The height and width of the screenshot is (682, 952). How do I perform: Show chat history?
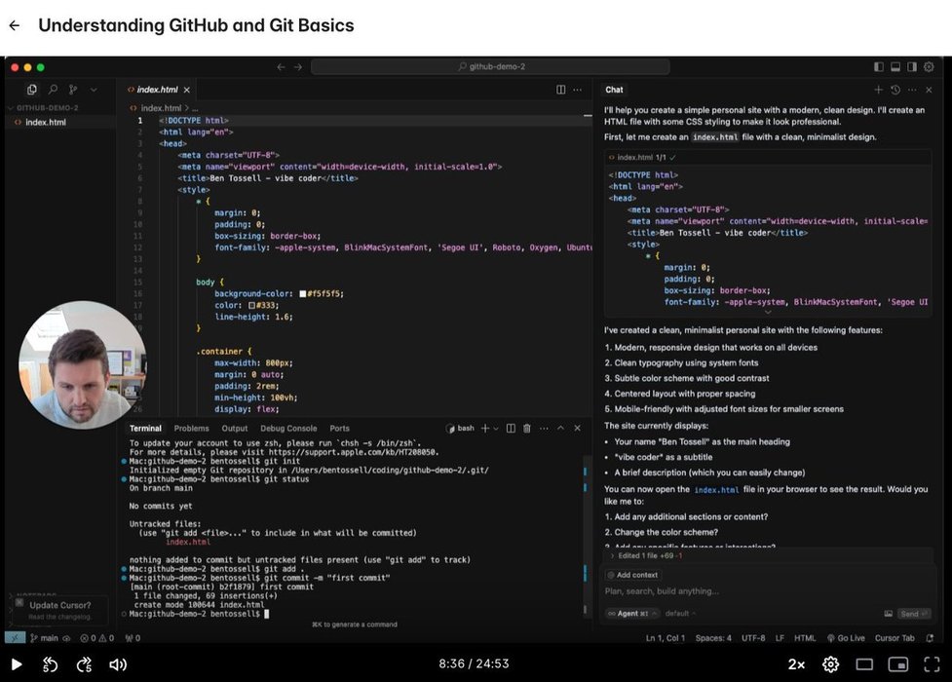(895, 90)
